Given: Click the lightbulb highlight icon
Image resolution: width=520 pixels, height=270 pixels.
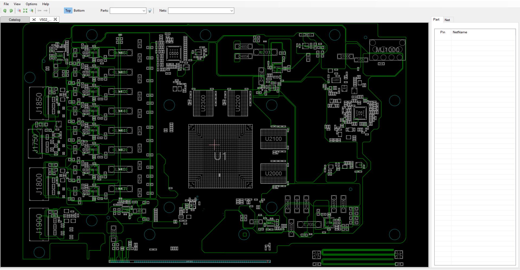Looking at the screenshot, I should [x=150, y=11].
